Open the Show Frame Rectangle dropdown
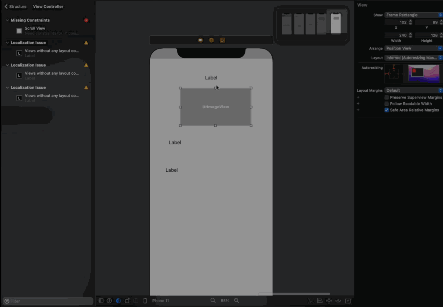The image size is (443, 307). click(414, 15)
